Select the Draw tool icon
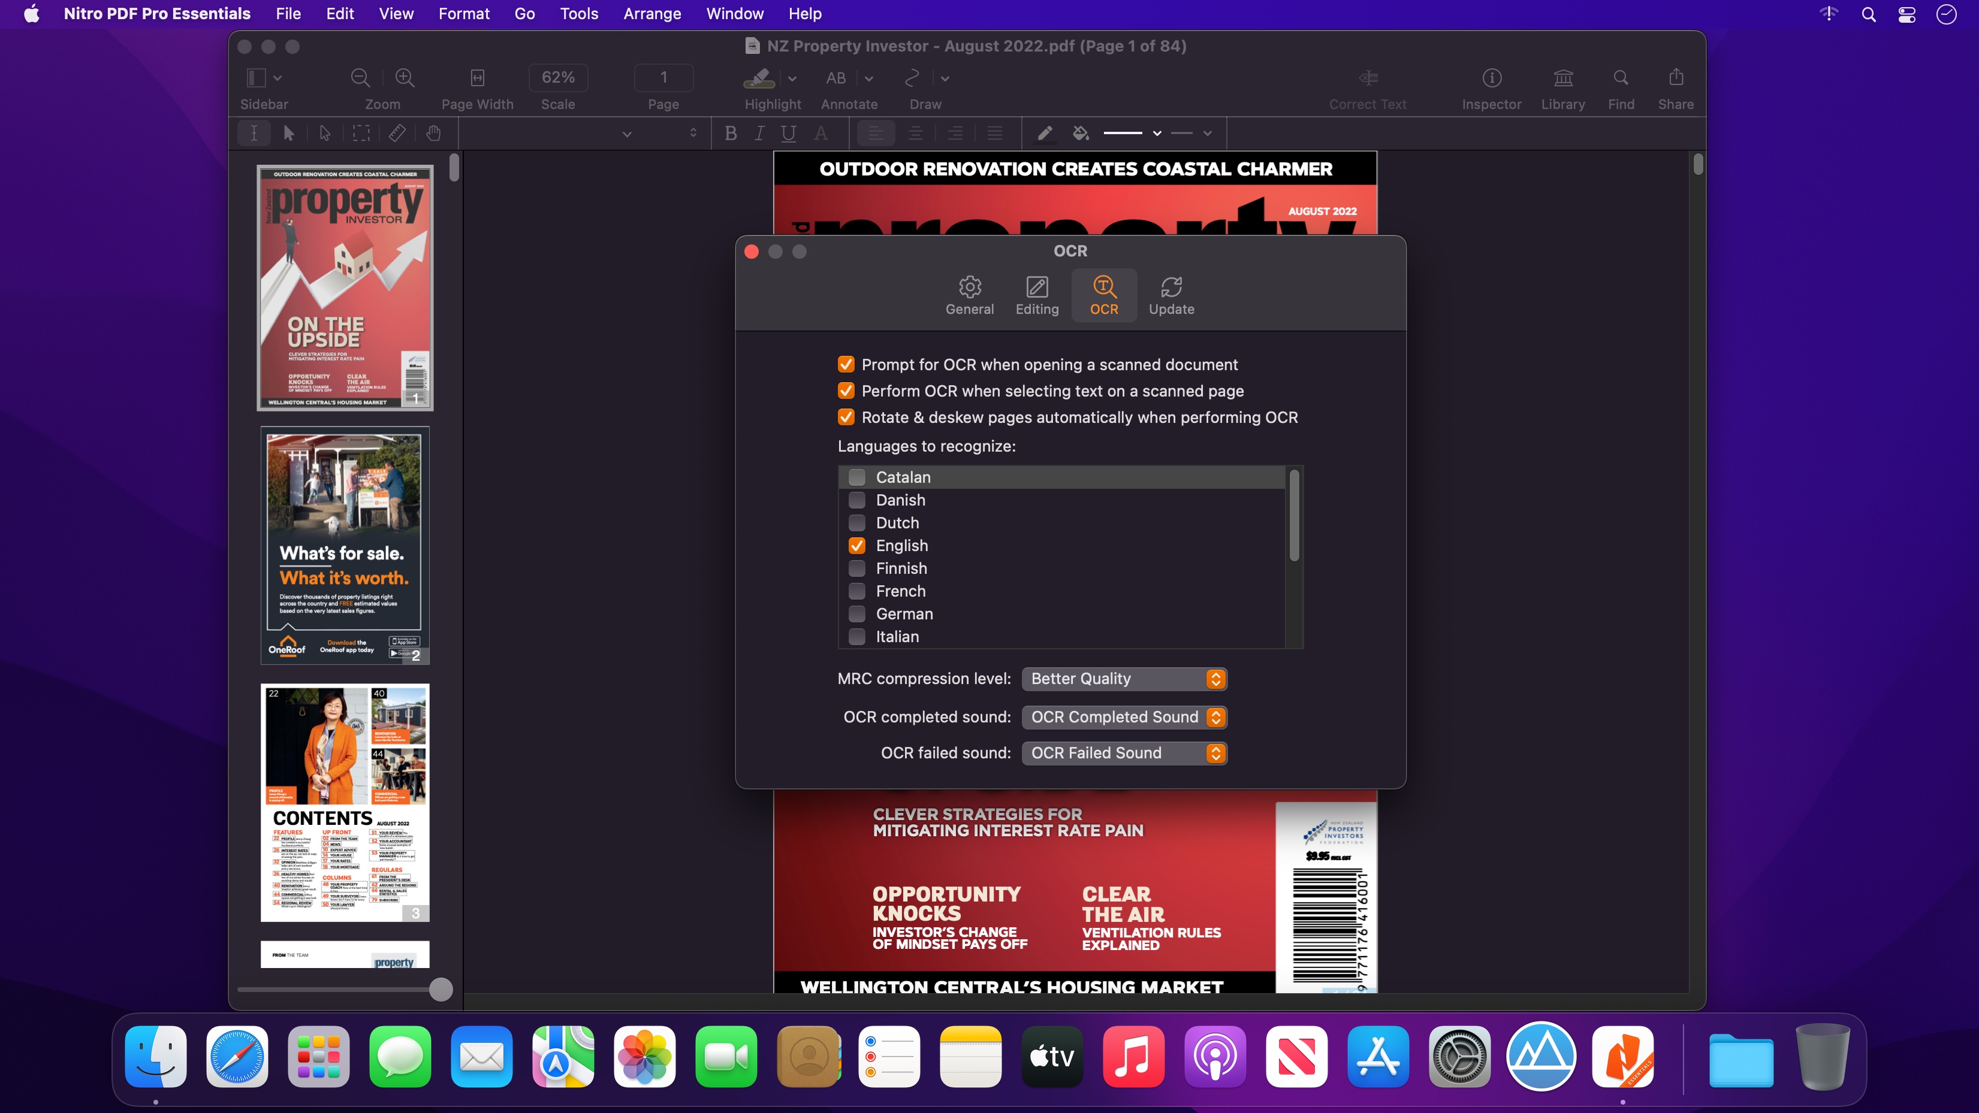 912,78
